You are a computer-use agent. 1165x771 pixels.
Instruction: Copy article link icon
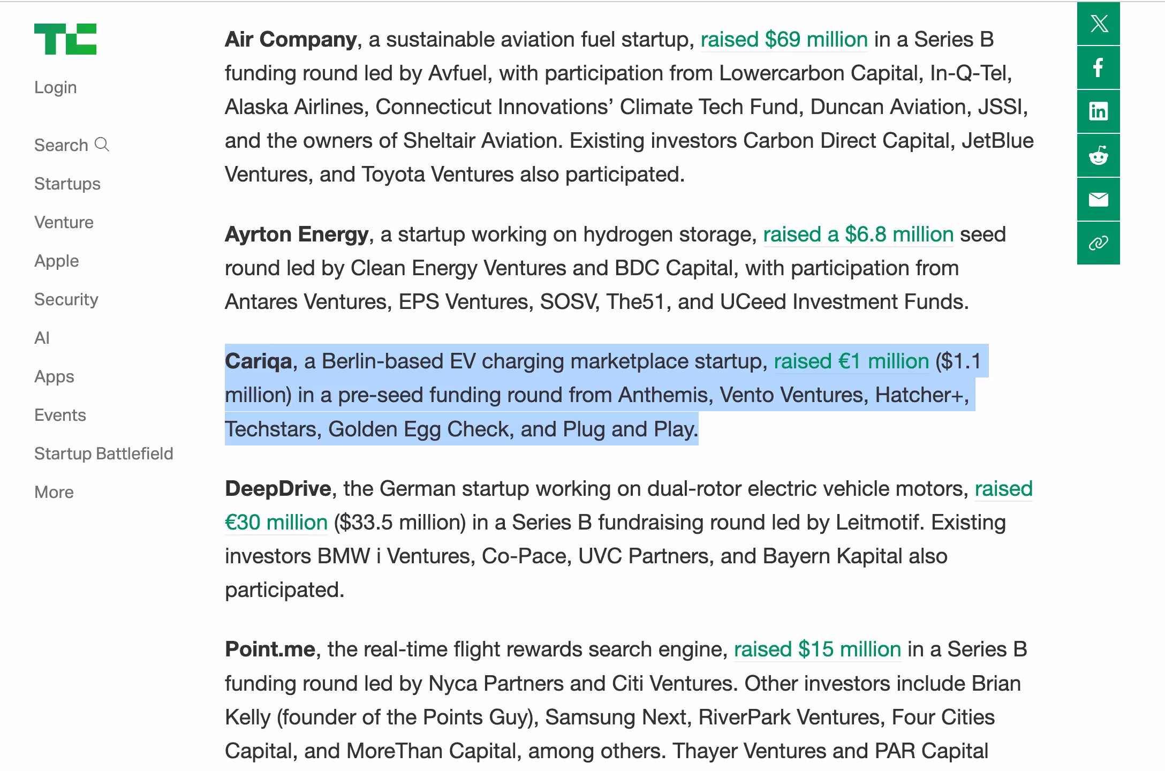coord(1098,243)
